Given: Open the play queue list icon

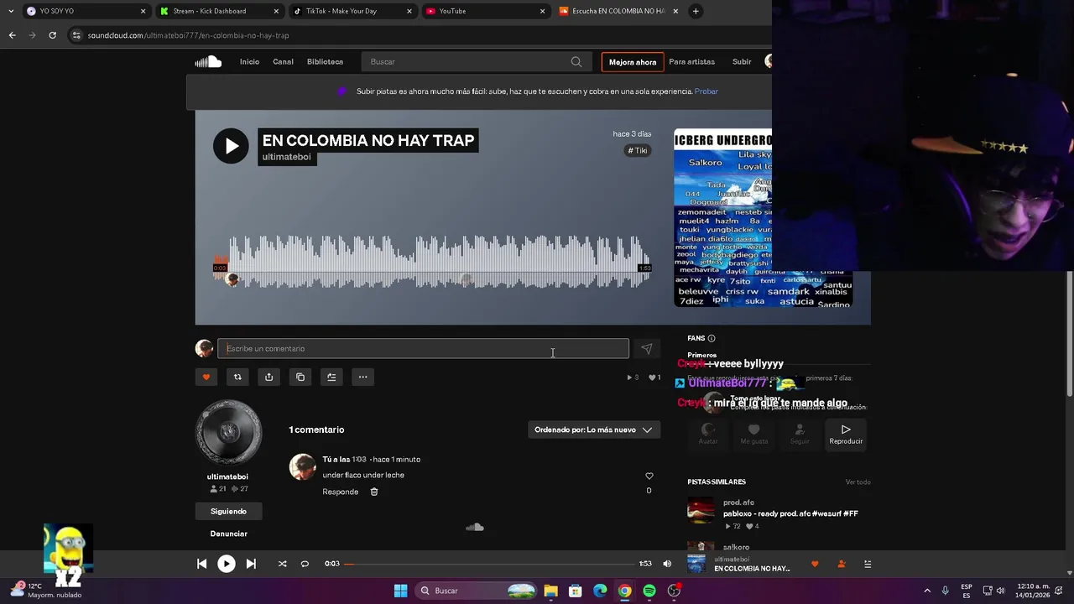Looking at the screenshot, I should coord(868,564).
